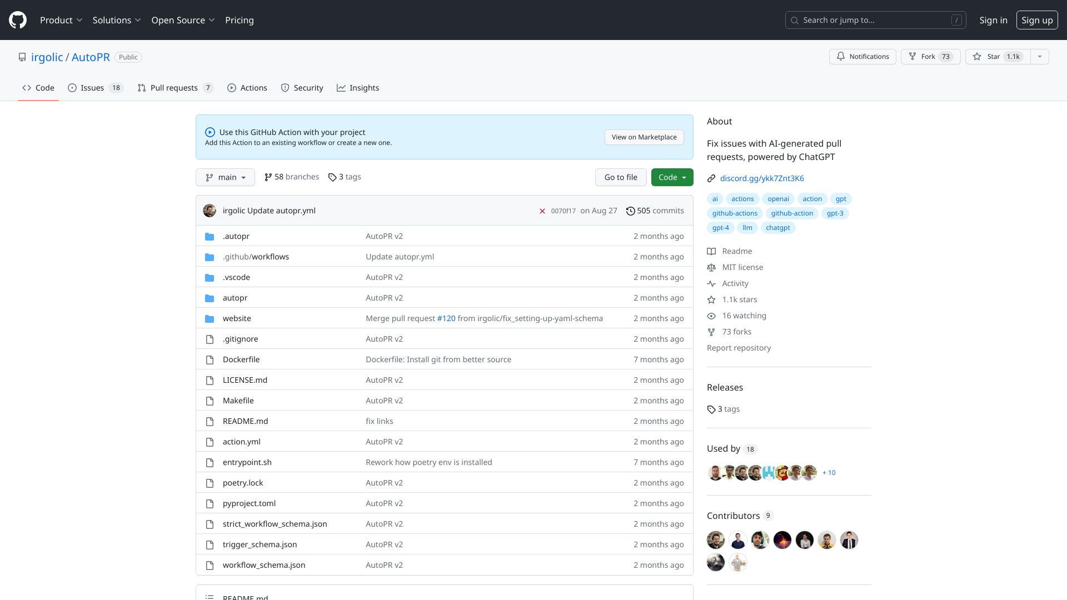
Task: Click the discord.gg/ykk7Znt3K6 link
Action: [761, 178]
